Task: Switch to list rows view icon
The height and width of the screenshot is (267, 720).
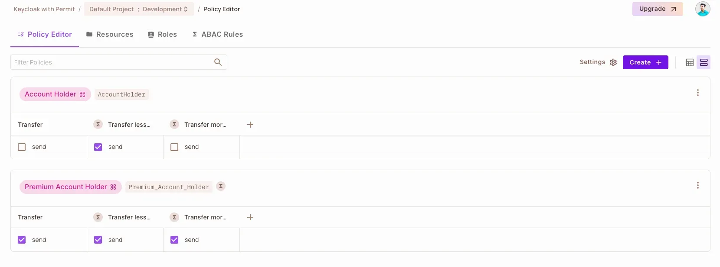Action: (704, 63)
